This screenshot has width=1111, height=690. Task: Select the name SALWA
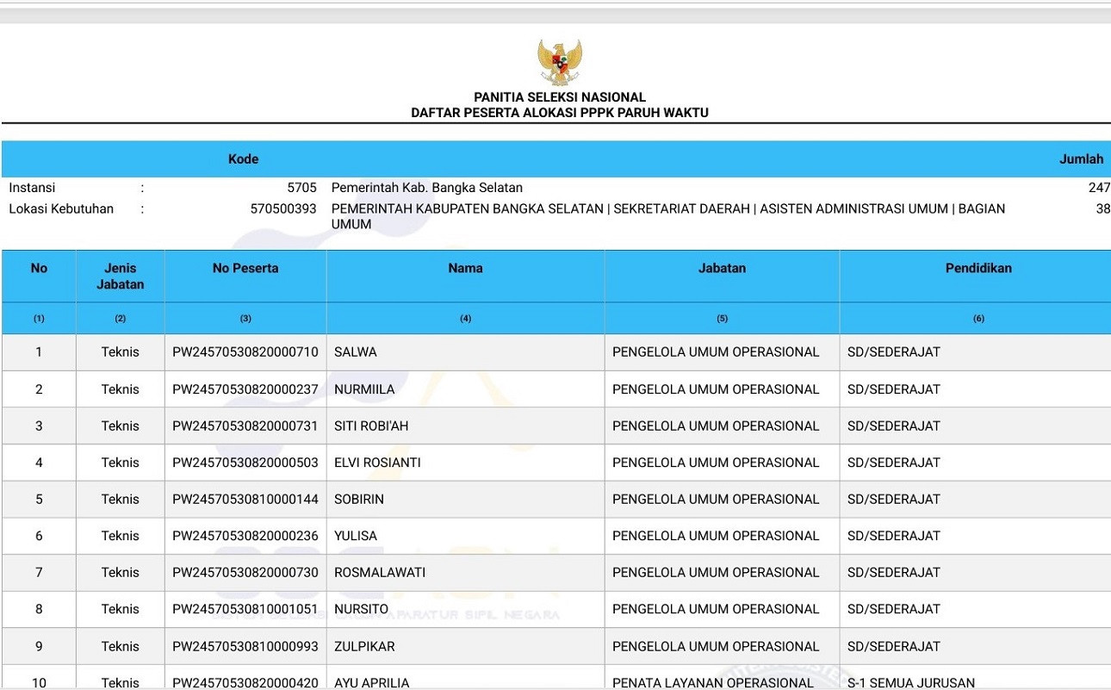356,352
